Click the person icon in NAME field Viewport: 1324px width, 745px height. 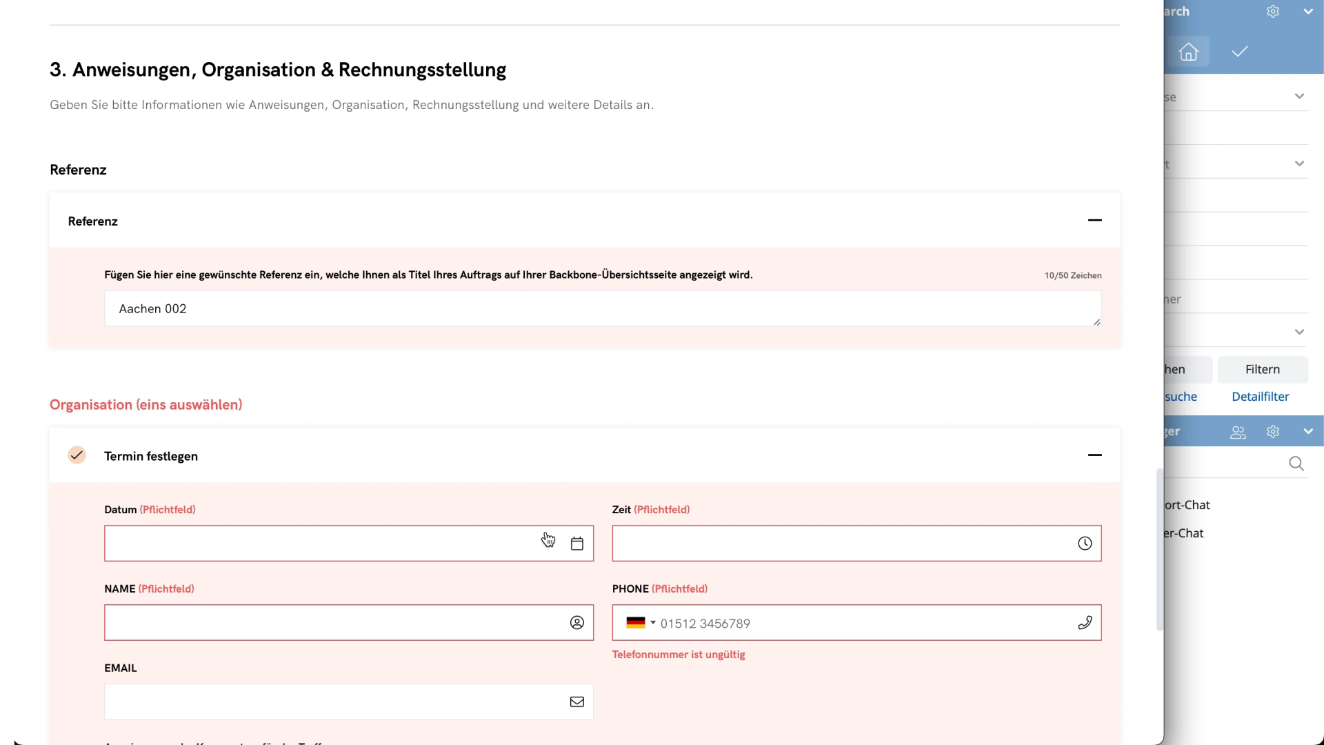pos(577,623)
